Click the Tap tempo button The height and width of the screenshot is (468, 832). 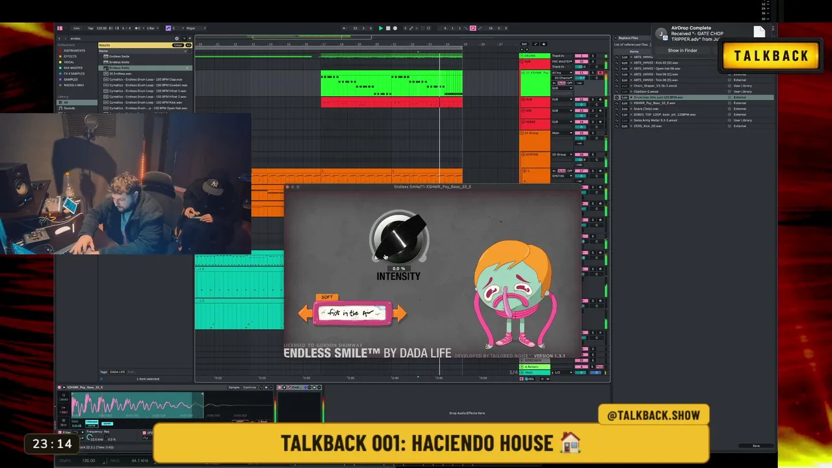click(91, 28)
